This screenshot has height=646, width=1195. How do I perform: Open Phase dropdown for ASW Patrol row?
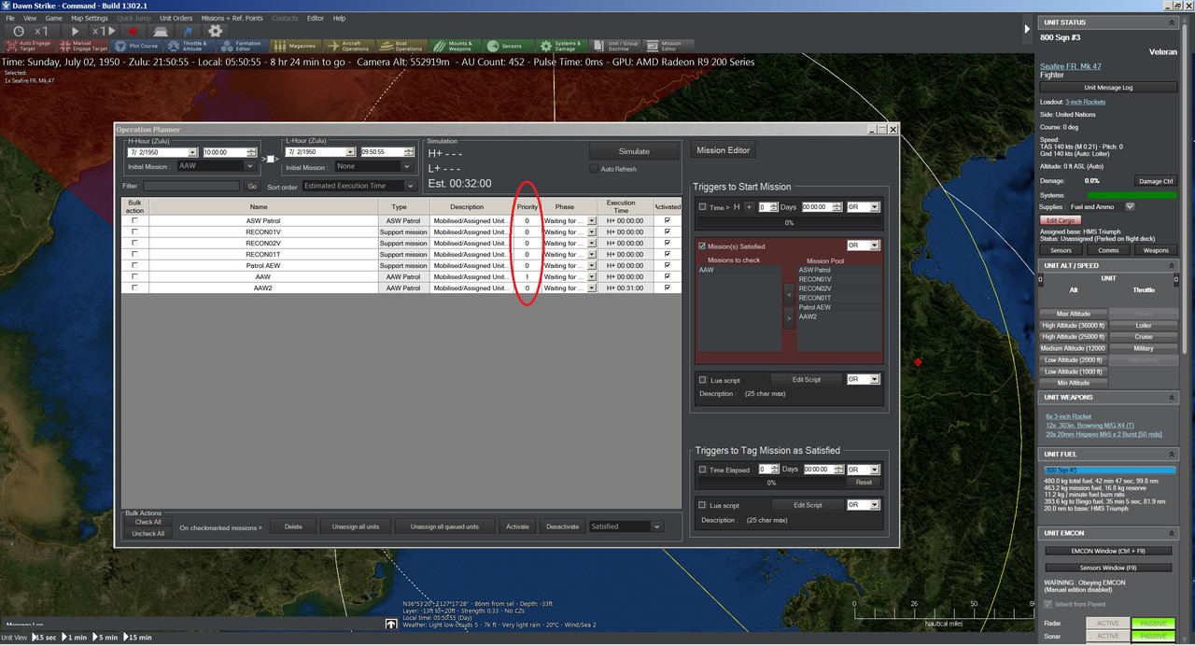coord(592,221)
